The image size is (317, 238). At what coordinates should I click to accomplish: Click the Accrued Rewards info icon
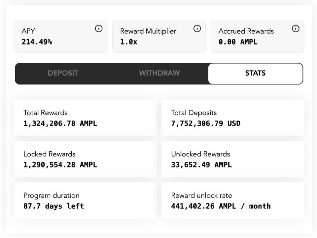point(296,29)
